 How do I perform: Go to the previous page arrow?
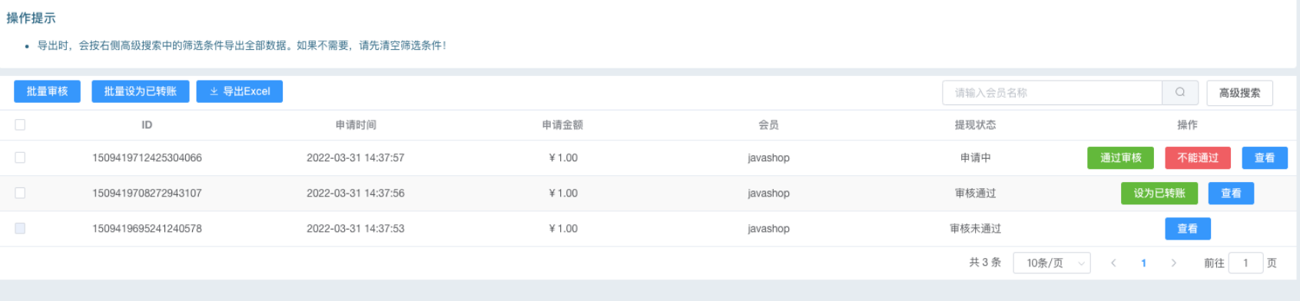point(1113,263)
